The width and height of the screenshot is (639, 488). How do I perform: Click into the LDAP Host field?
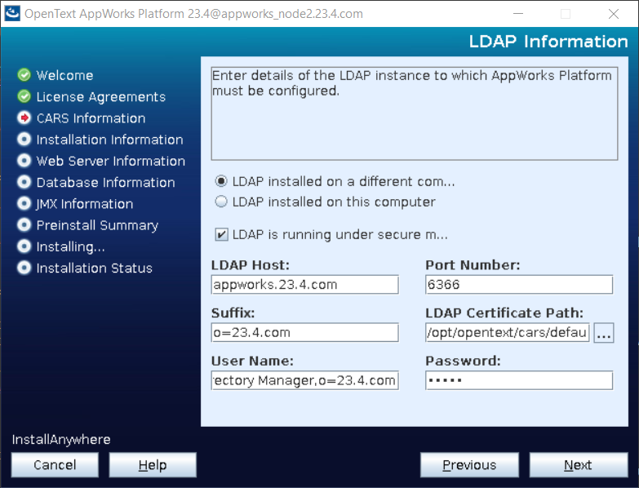pyautogui.click(x=304, y=285)
